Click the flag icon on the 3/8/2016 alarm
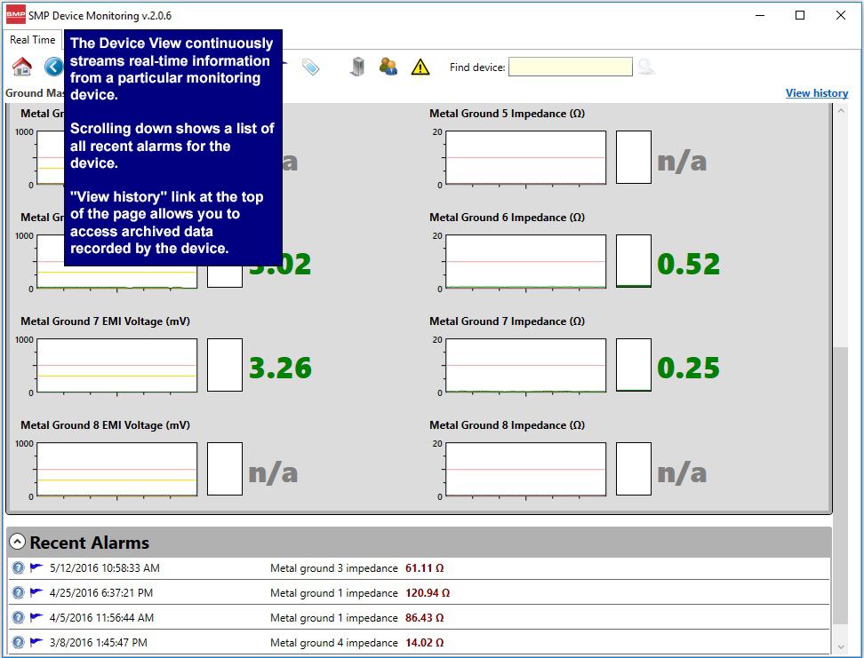Screen dimensions: 864x658 point(36,642)
